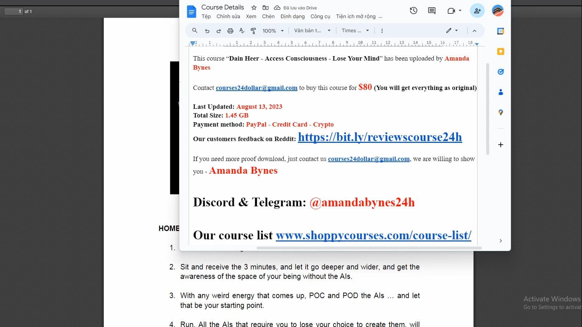Open Google Calendar side panel
This screenshot has height=327, width=582.
[x=501, y=31]
